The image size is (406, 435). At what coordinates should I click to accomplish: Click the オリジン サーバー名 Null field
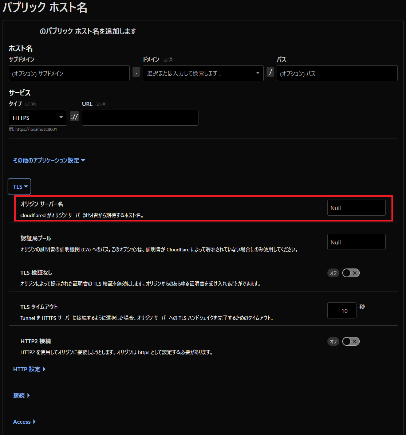point(356,208)
